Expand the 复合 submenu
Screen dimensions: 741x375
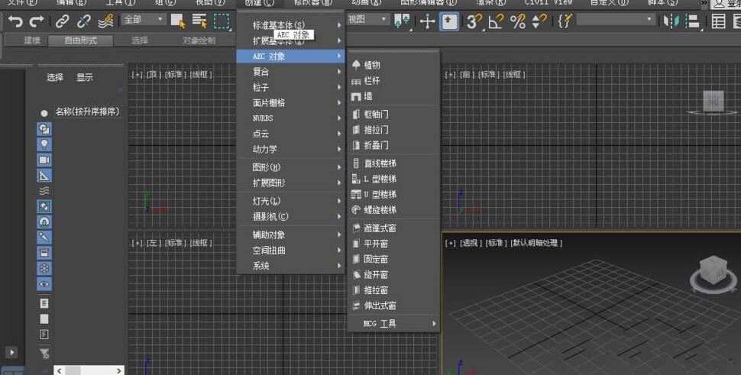(290, 72)
